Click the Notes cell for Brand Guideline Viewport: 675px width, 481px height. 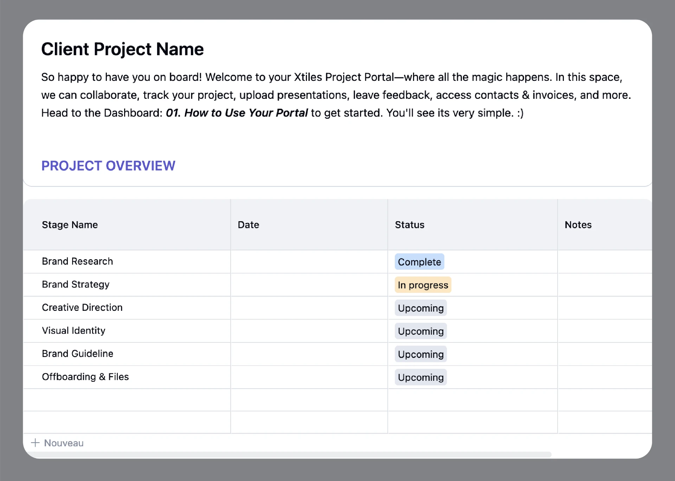coord(605,354)
